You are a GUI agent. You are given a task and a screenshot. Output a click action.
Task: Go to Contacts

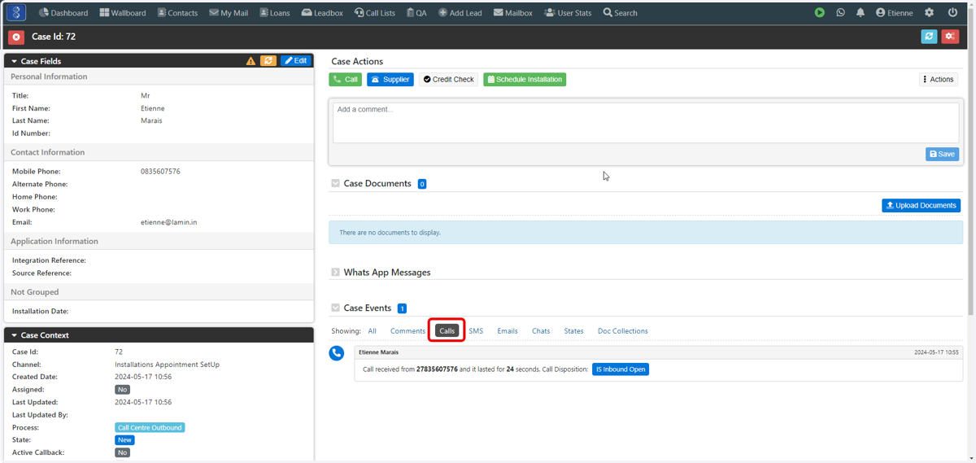click(177, 13)
